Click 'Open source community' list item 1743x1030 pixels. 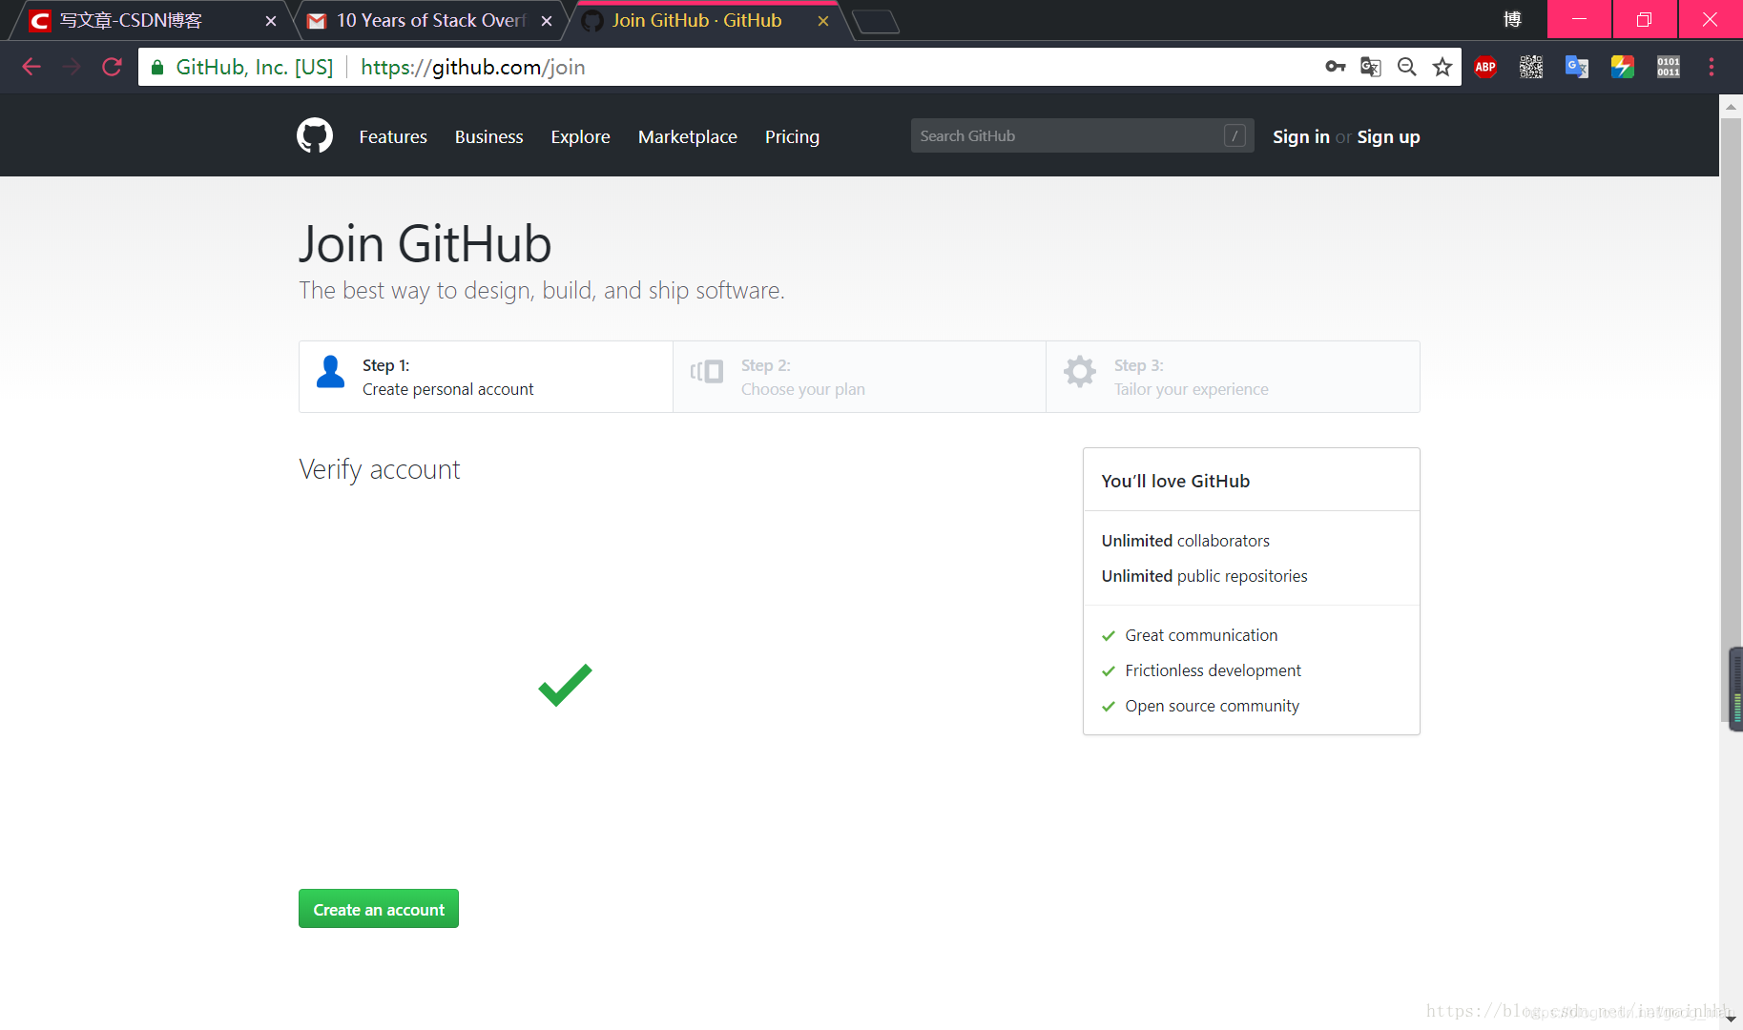point(1212,706)
